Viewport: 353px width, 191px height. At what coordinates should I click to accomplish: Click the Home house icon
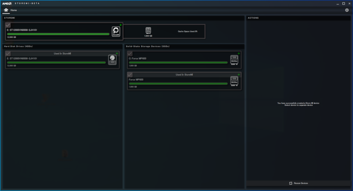[6, 10]
